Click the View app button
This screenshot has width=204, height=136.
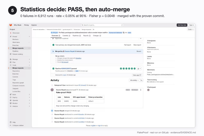(137, 75)
